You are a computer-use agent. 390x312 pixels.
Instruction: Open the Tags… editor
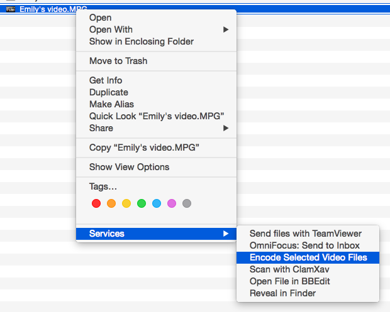coord(103,186)
